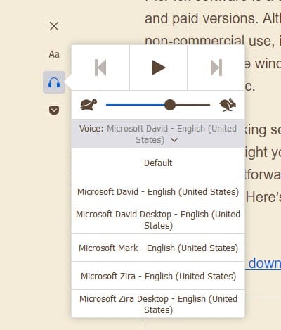Select Microsoft Mark voice

tap(158, 248)
